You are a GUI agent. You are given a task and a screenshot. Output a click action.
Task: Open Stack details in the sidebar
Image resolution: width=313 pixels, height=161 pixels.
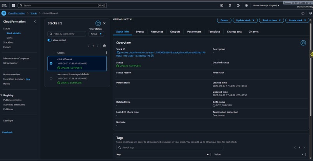(13, 33)
